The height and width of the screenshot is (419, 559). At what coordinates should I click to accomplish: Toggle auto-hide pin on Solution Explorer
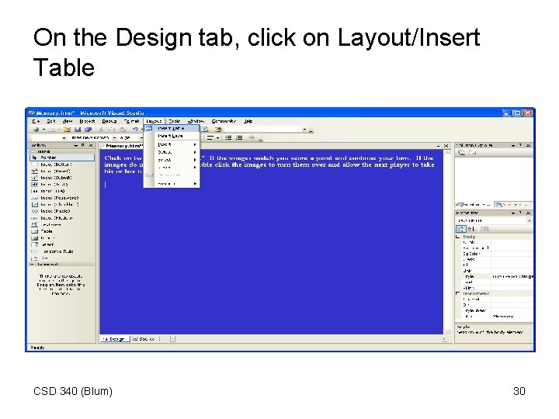pos(520,145)
